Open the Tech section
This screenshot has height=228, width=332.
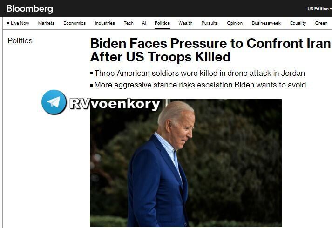point(129,23)
